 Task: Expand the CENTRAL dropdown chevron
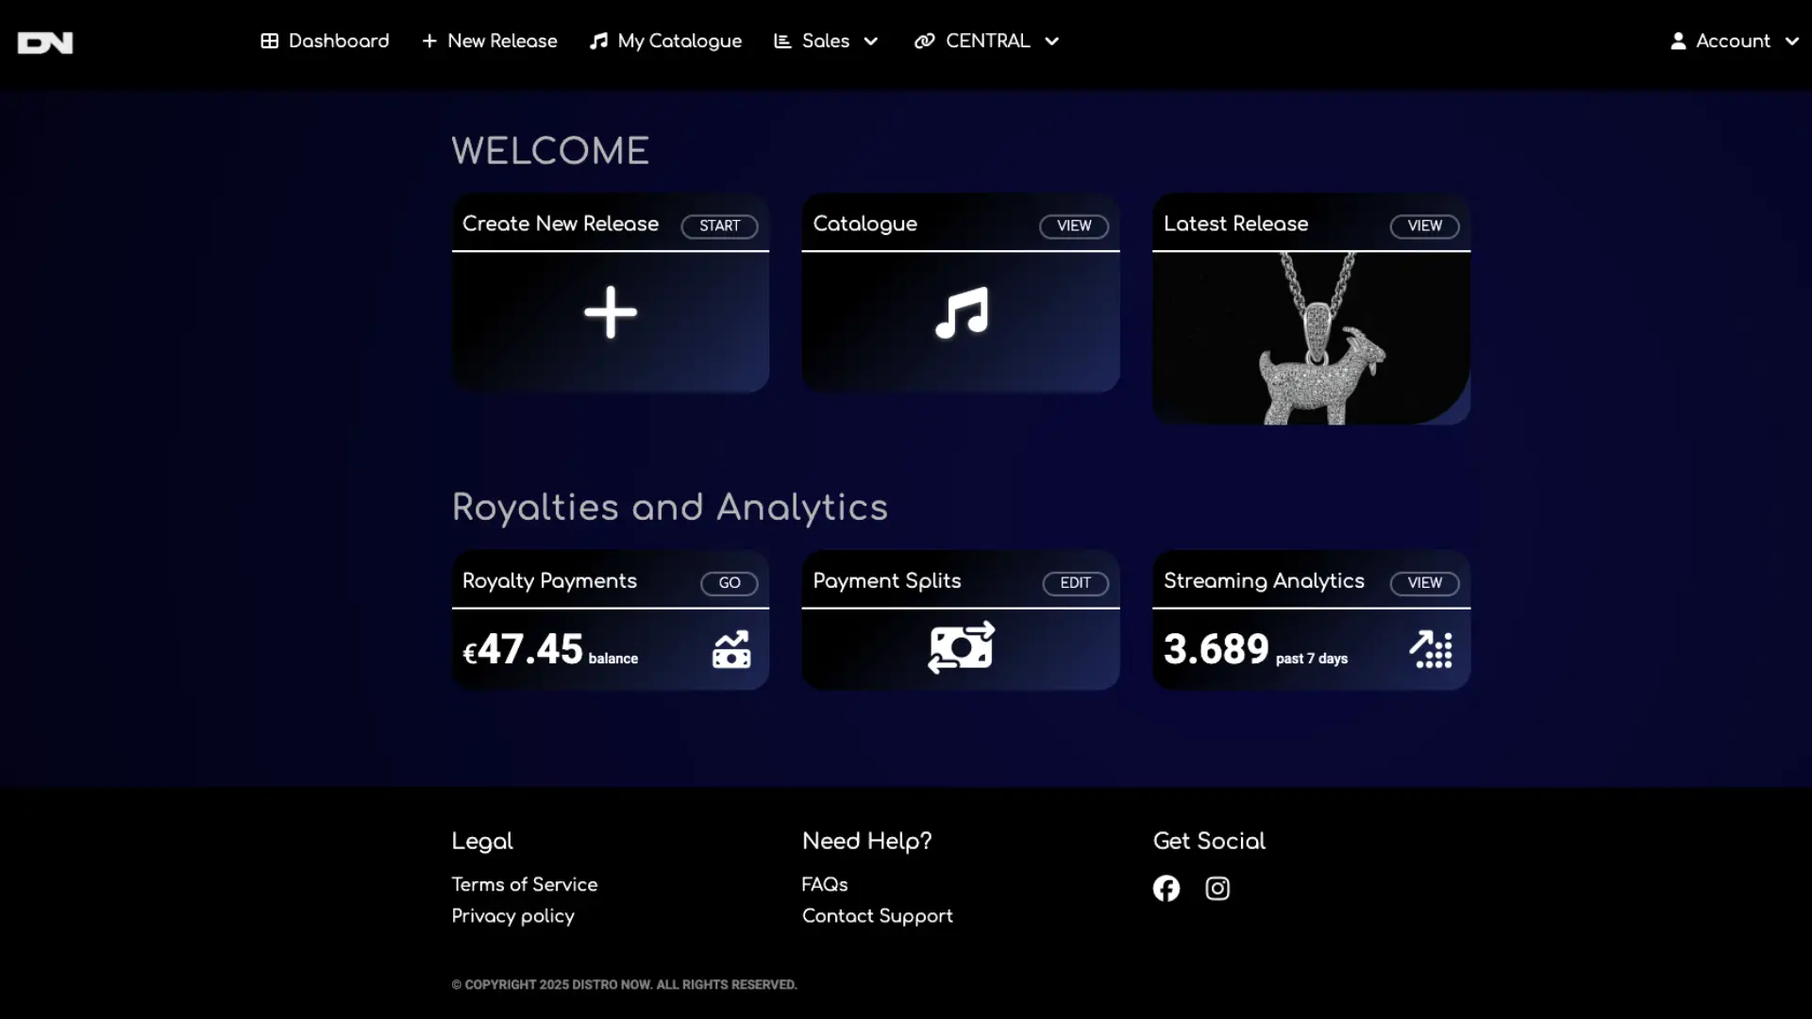(x=1052, y=42)
